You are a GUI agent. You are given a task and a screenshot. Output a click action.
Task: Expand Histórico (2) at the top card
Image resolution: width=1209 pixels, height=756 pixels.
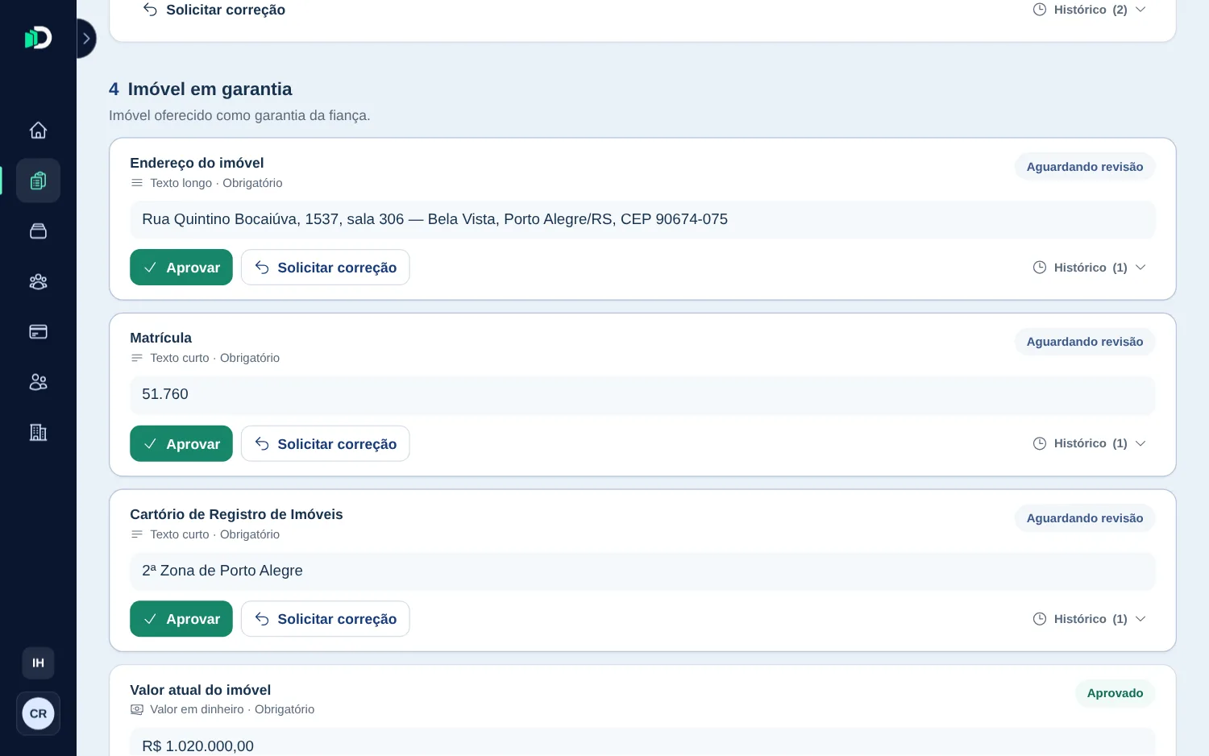1090,10
